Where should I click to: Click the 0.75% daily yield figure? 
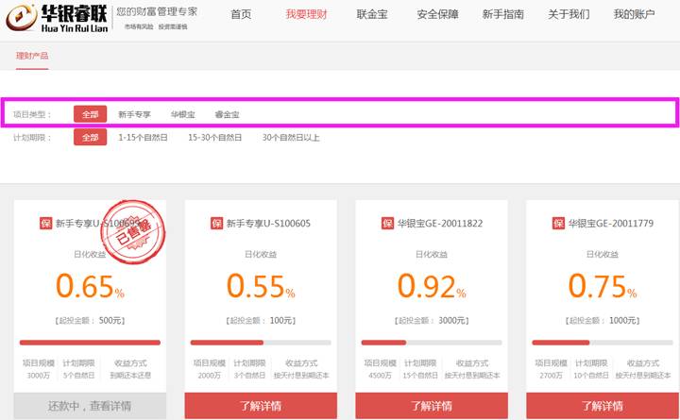[x=603, y=286]
